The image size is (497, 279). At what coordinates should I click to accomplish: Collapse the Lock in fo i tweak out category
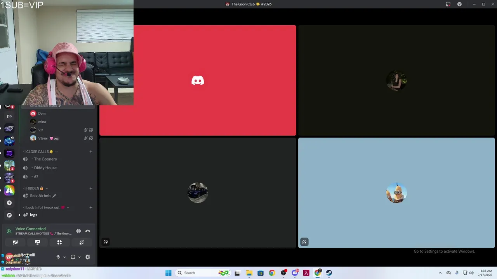point(46,207)
